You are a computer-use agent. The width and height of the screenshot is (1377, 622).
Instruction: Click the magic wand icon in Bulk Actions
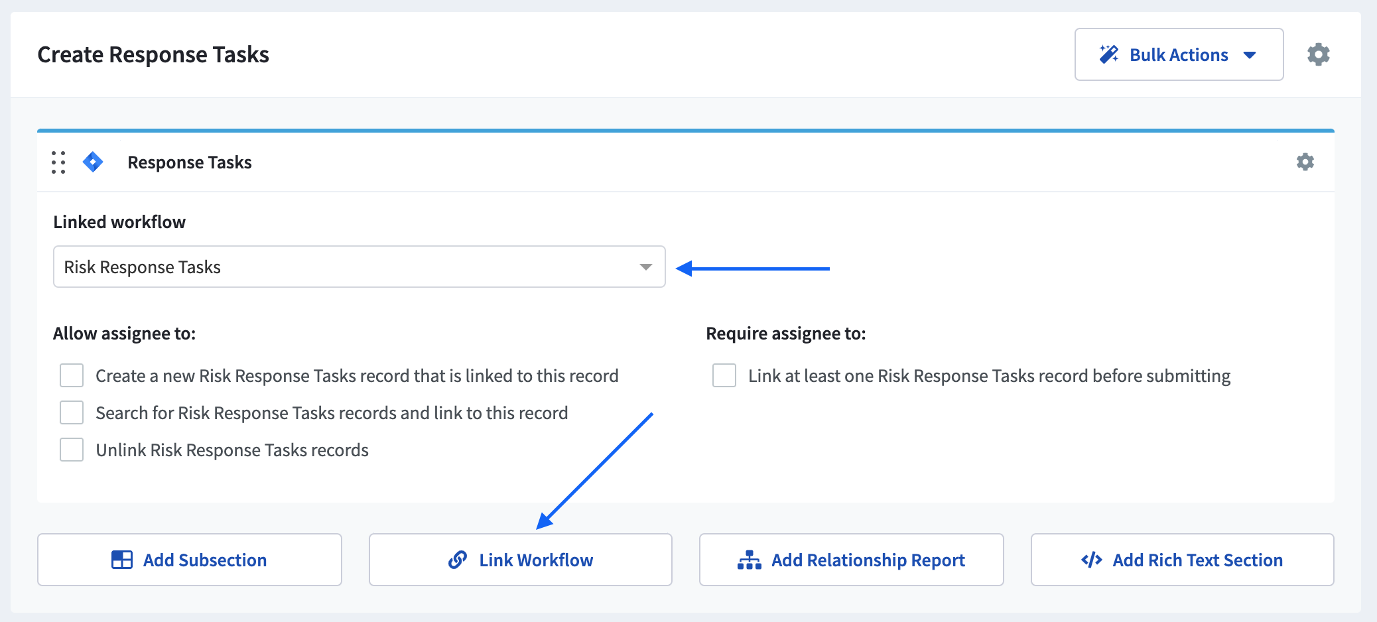click(x=1108, y=54)
